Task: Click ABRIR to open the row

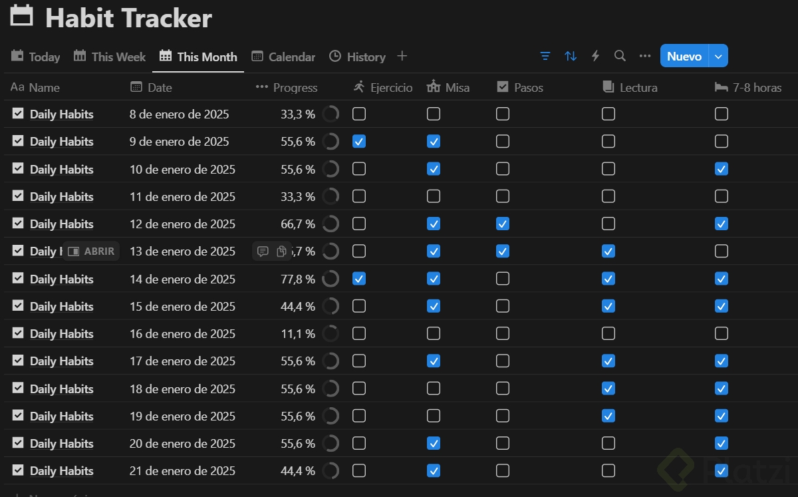Action: pos(92,251)
